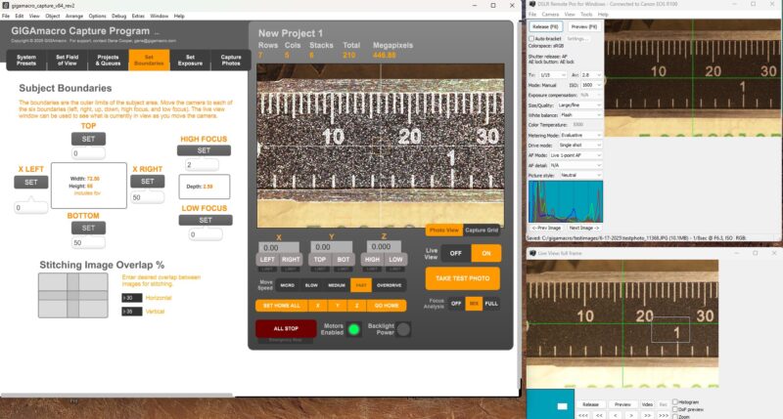The image size is (783, 419).
Task: Click SET under TOP boundary
Action: pos(88,139)
